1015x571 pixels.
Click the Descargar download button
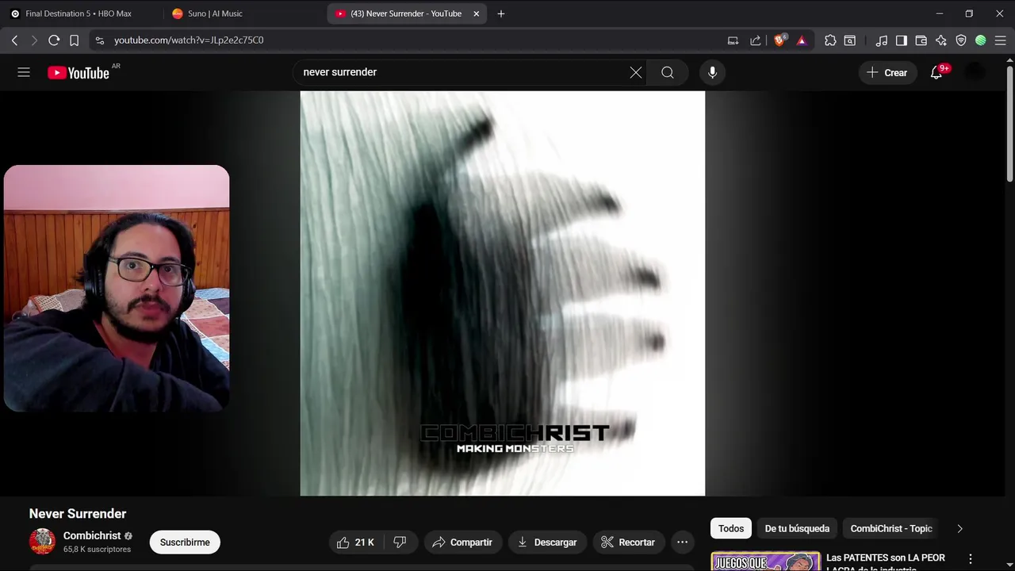[547, 542]
